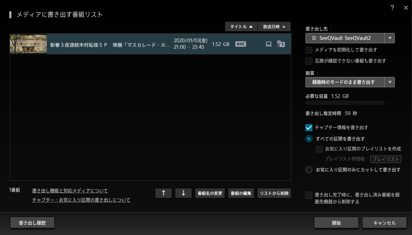
Task: Uncheck チャプター情報を書き出す checkbox
Action: 309,127
